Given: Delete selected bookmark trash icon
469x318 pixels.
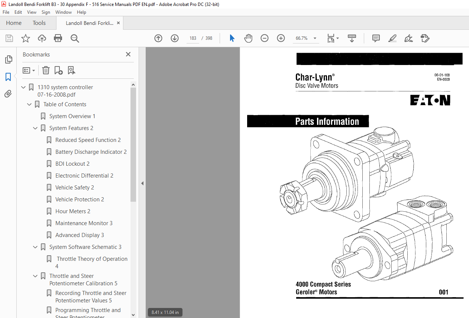Looking at the screenshot, I should pos(46,70).
